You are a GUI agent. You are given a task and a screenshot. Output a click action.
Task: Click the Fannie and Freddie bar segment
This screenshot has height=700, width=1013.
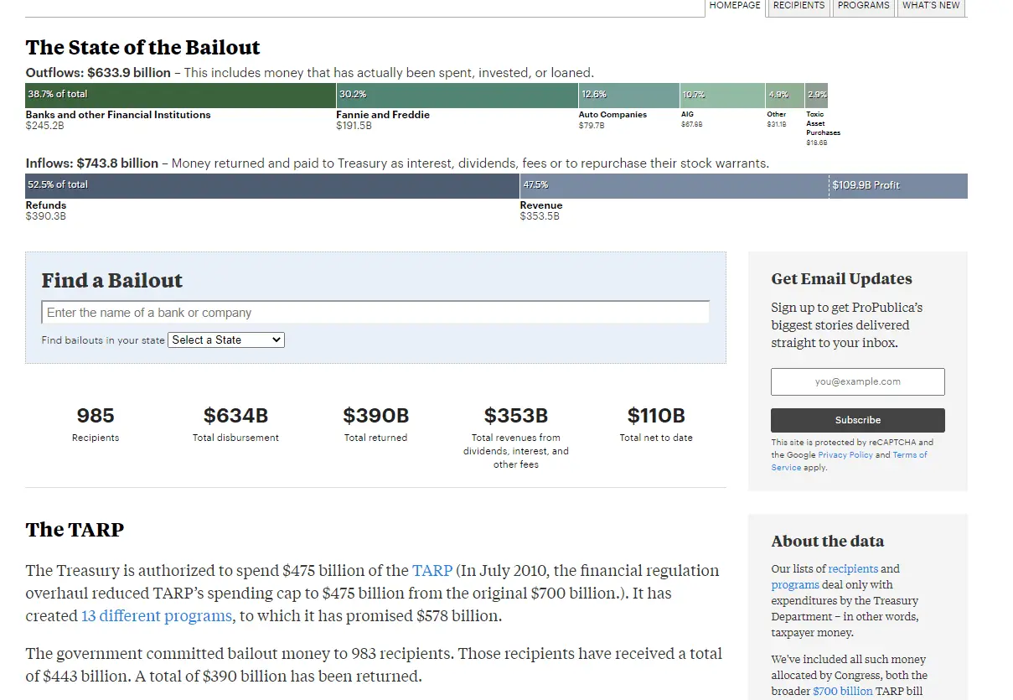click(457, 95)
